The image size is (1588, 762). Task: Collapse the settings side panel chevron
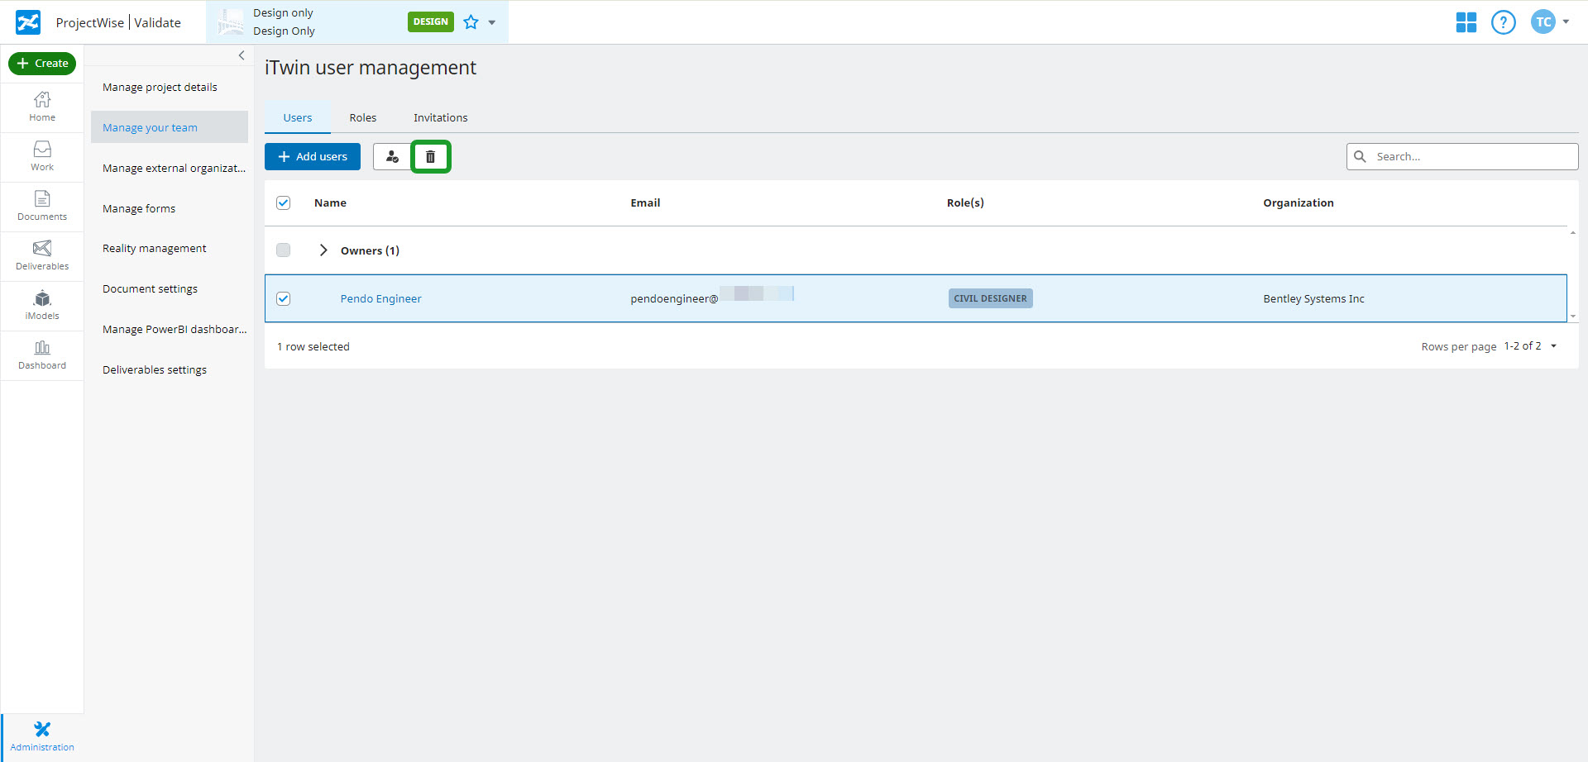242,55
